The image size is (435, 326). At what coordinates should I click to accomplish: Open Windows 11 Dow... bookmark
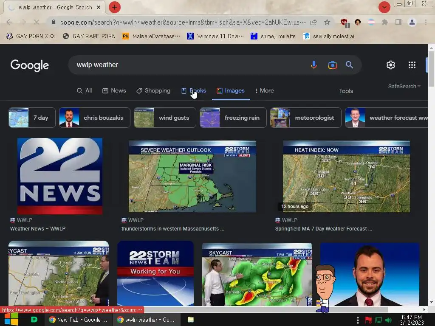coord(215,37)
